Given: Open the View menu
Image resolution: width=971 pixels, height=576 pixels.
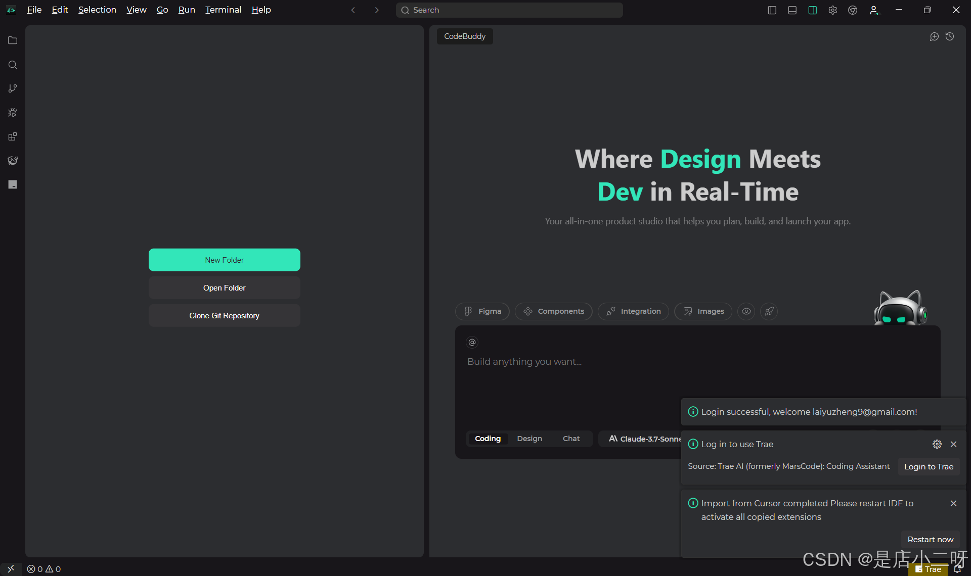Looking at the screenshot, I should [136, 10].
